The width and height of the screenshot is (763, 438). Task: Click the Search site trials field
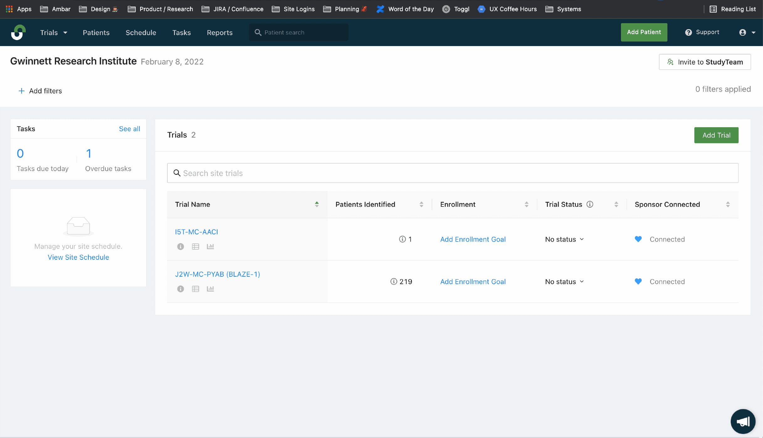(x=453, y=173)
